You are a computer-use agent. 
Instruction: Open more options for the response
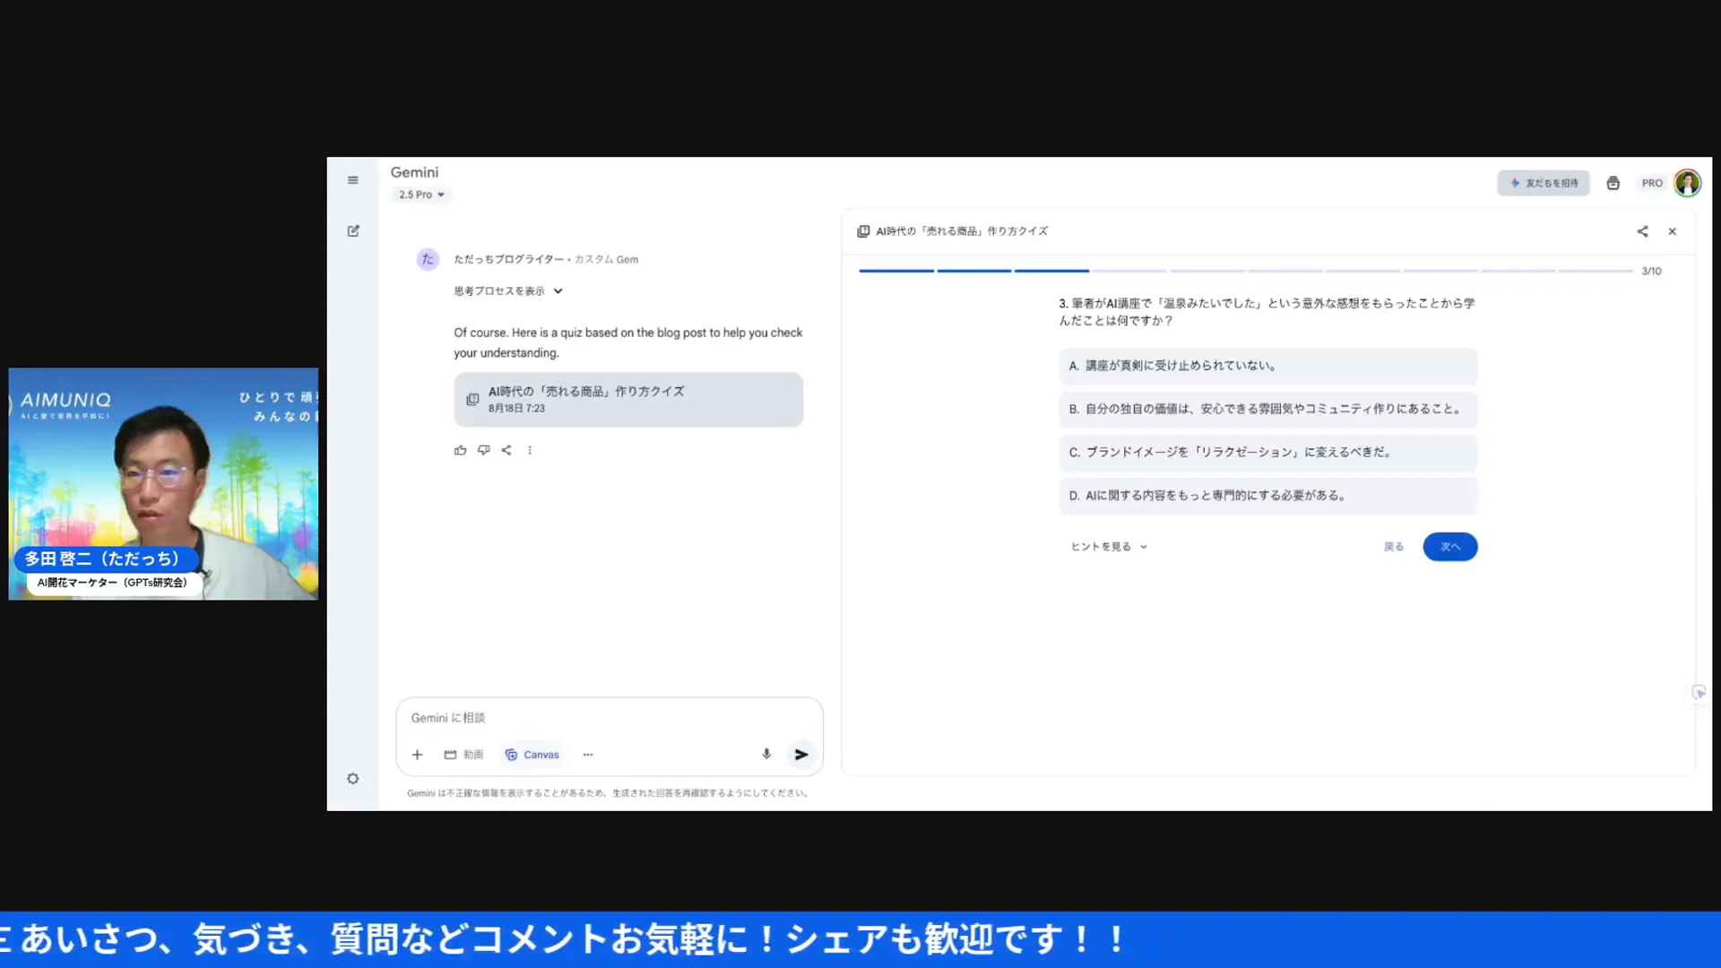(x=530, y=450)
